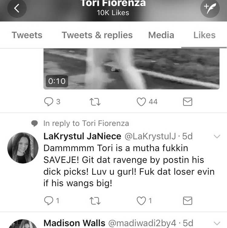Select the Likes tab
The height and width of the screenshot is (228, 227).
204,35
